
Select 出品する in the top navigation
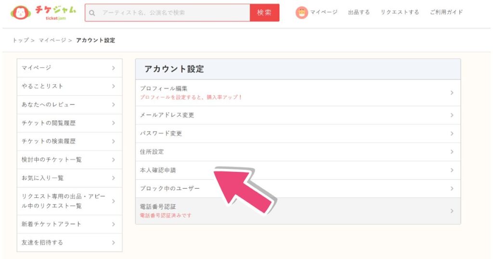click(359, 12)
